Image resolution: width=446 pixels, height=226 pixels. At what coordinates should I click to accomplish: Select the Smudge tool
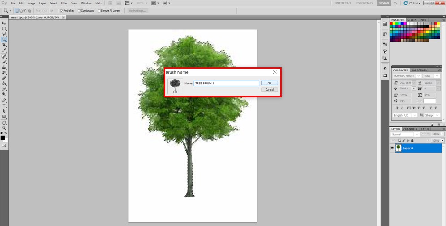4,89
